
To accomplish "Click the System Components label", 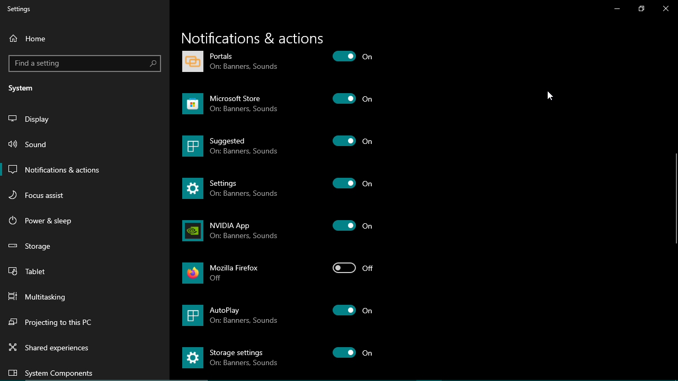I will (58, 373).
